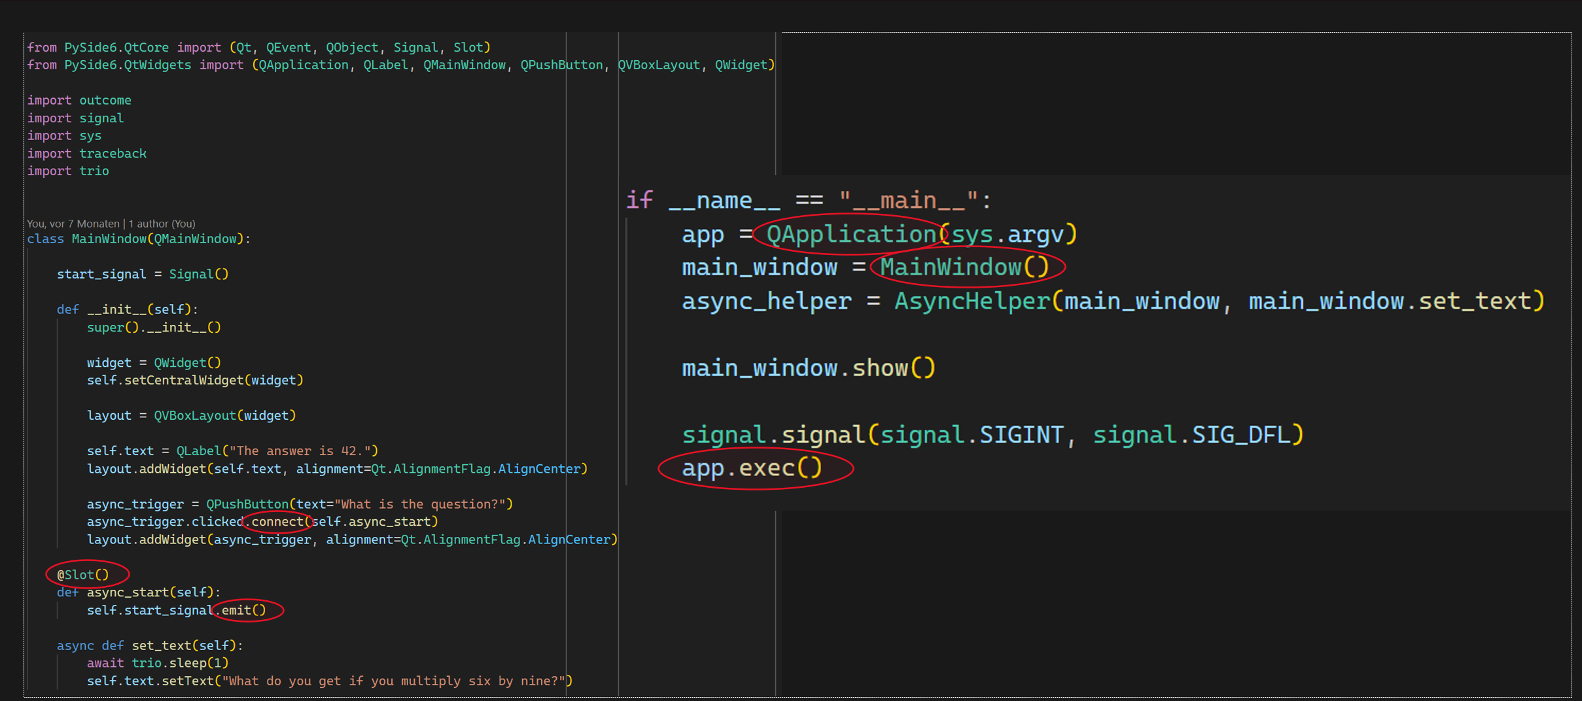The image size is (1582, 701).
Task: Click the "main_window.show()" line
Action: pyautogui.click(x=809, y=368)
